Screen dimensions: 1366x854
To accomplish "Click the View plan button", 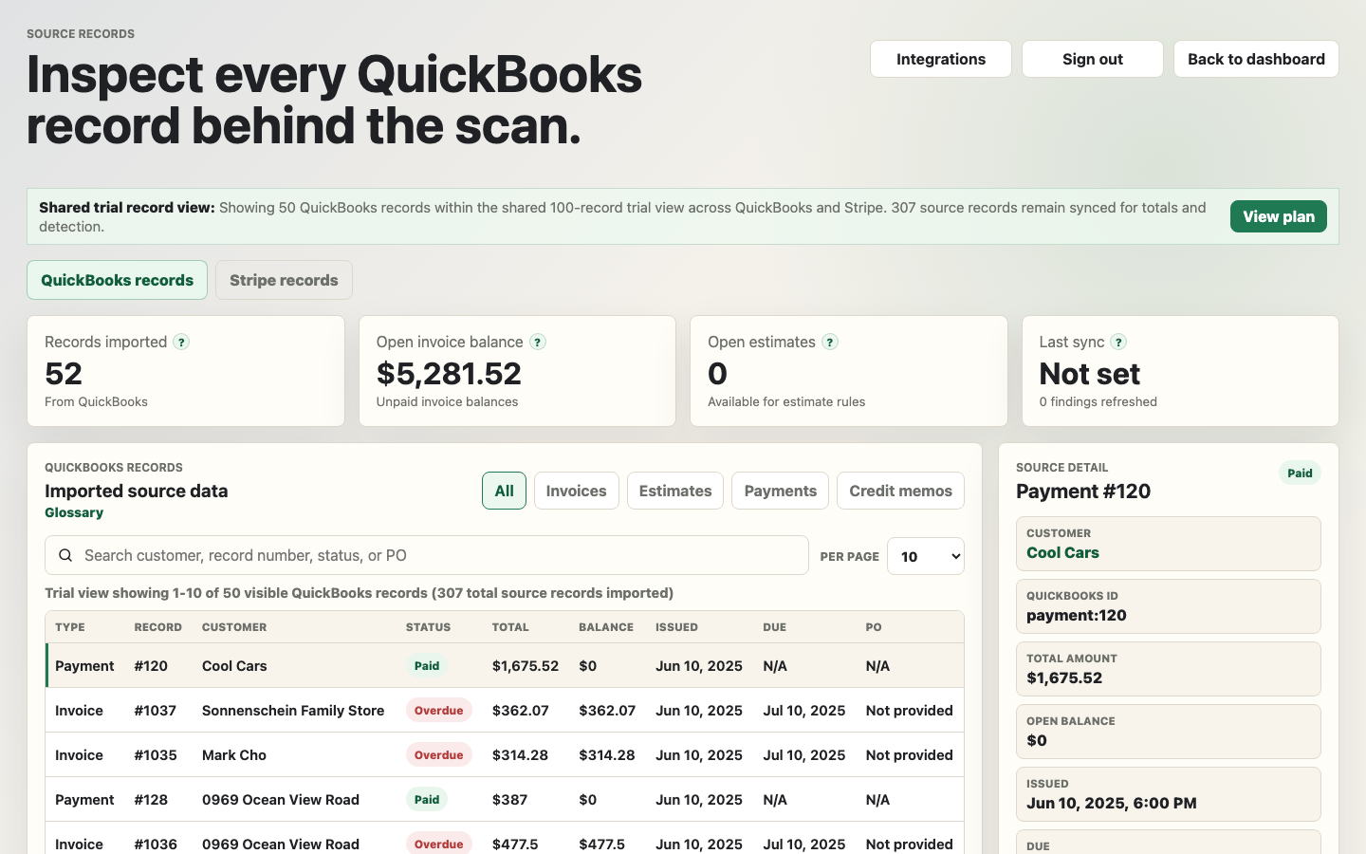I will click(x=1279, y=216).
